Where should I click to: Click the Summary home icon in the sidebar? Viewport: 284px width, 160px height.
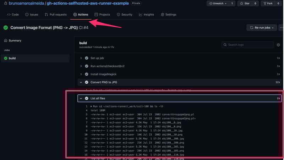[x=6, y=40]
